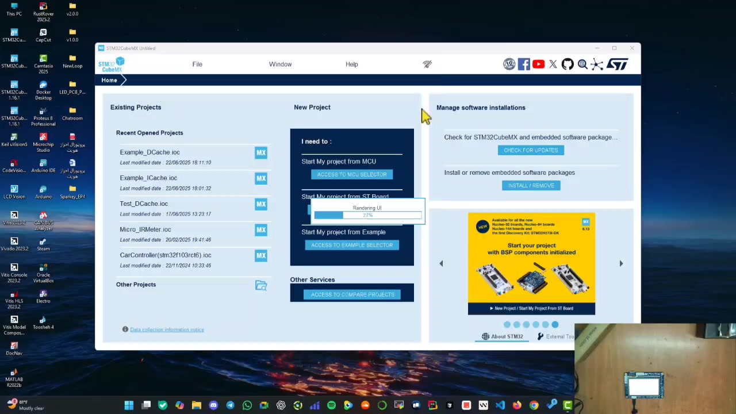
Task: Open Steam desktop icon
Action: point(43,244)
